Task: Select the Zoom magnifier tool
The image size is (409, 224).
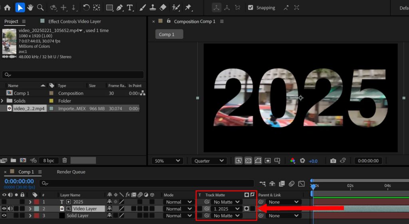Action: click(40, 8)
